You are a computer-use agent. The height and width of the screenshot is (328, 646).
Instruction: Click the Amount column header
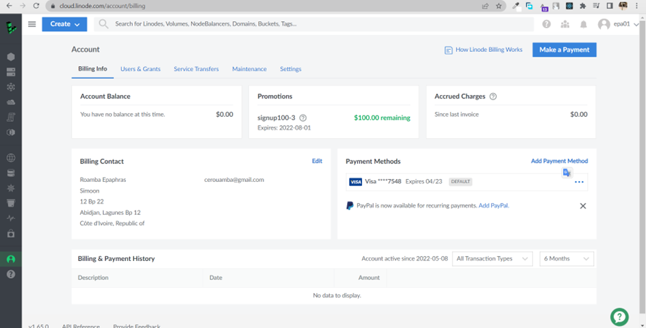369,278
